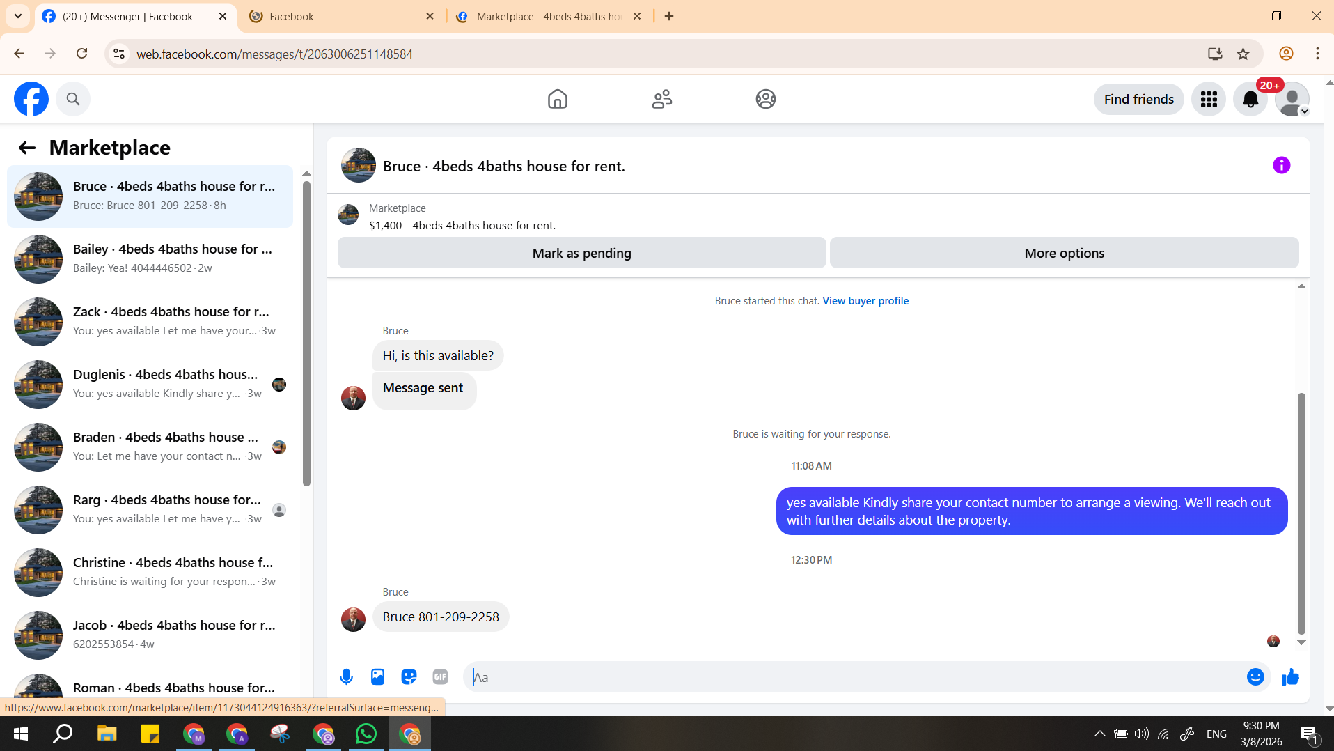Screen dimensions: 1334x751
Task: Click the $1,400 4beds 4baths listing text
Action: pyautogui.click(x=462, y=226)
